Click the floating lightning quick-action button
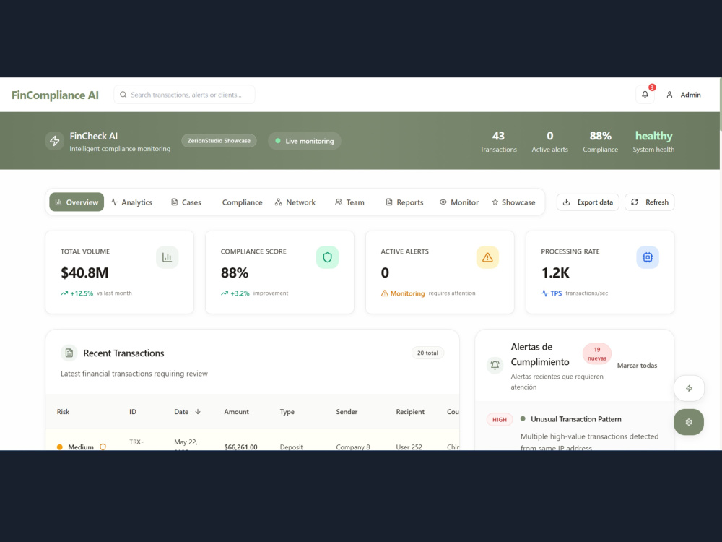Screen dimensions: 722x542 coord(689,388)
